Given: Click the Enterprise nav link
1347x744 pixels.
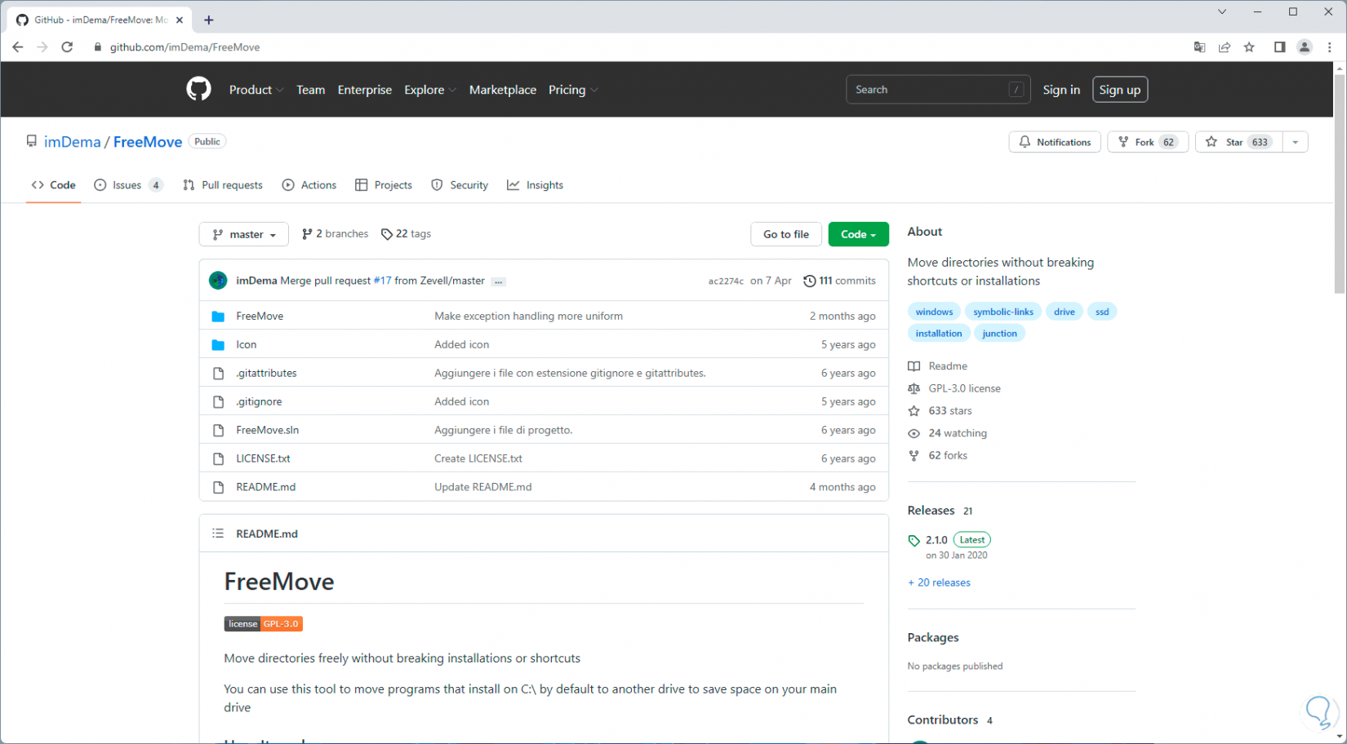Looking at the screenshot, I should pos(365,90).
